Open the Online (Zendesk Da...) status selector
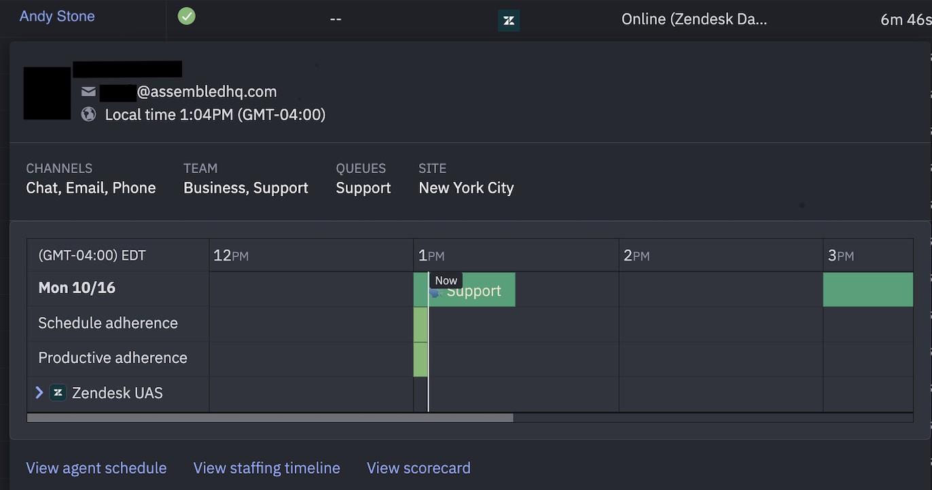The width and height of the screenshot is (932, 490). click(x=694, y=19)
